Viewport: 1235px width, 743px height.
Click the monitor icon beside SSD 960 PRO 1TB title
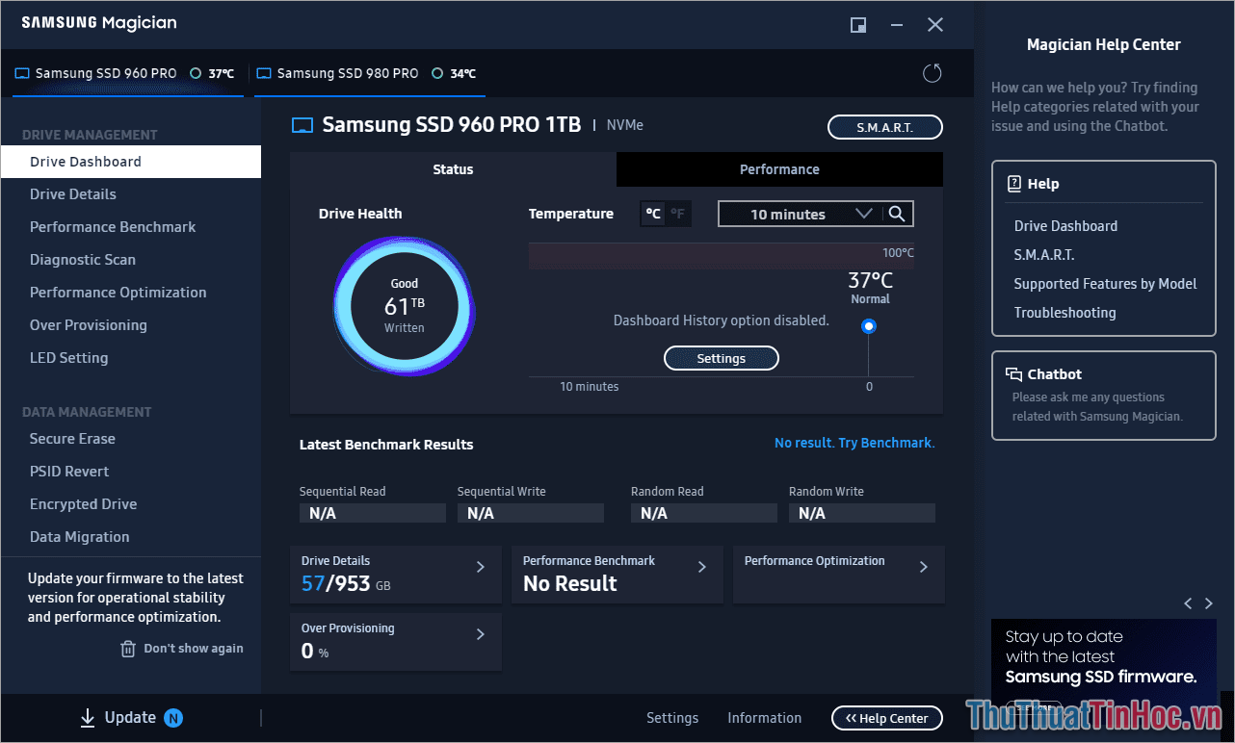(302, 125)
